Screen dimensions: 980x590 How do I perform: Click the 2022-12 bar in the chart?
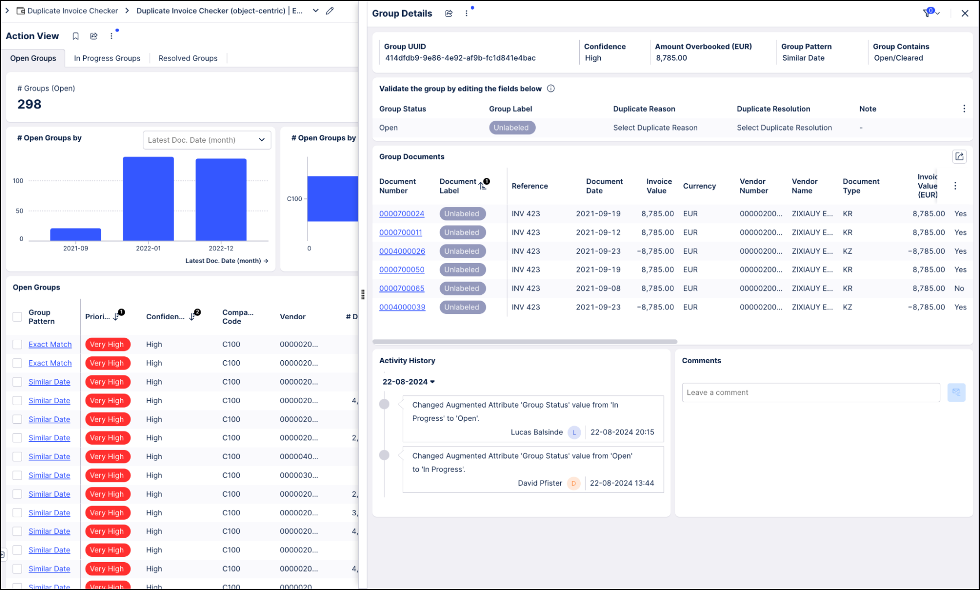[221, 199]
